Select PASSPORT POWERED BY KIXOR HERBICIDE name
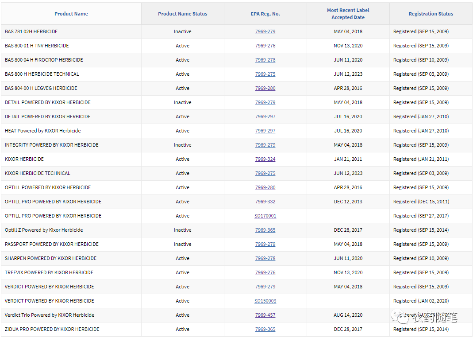473x338 pixels. (x=52, y=245)
